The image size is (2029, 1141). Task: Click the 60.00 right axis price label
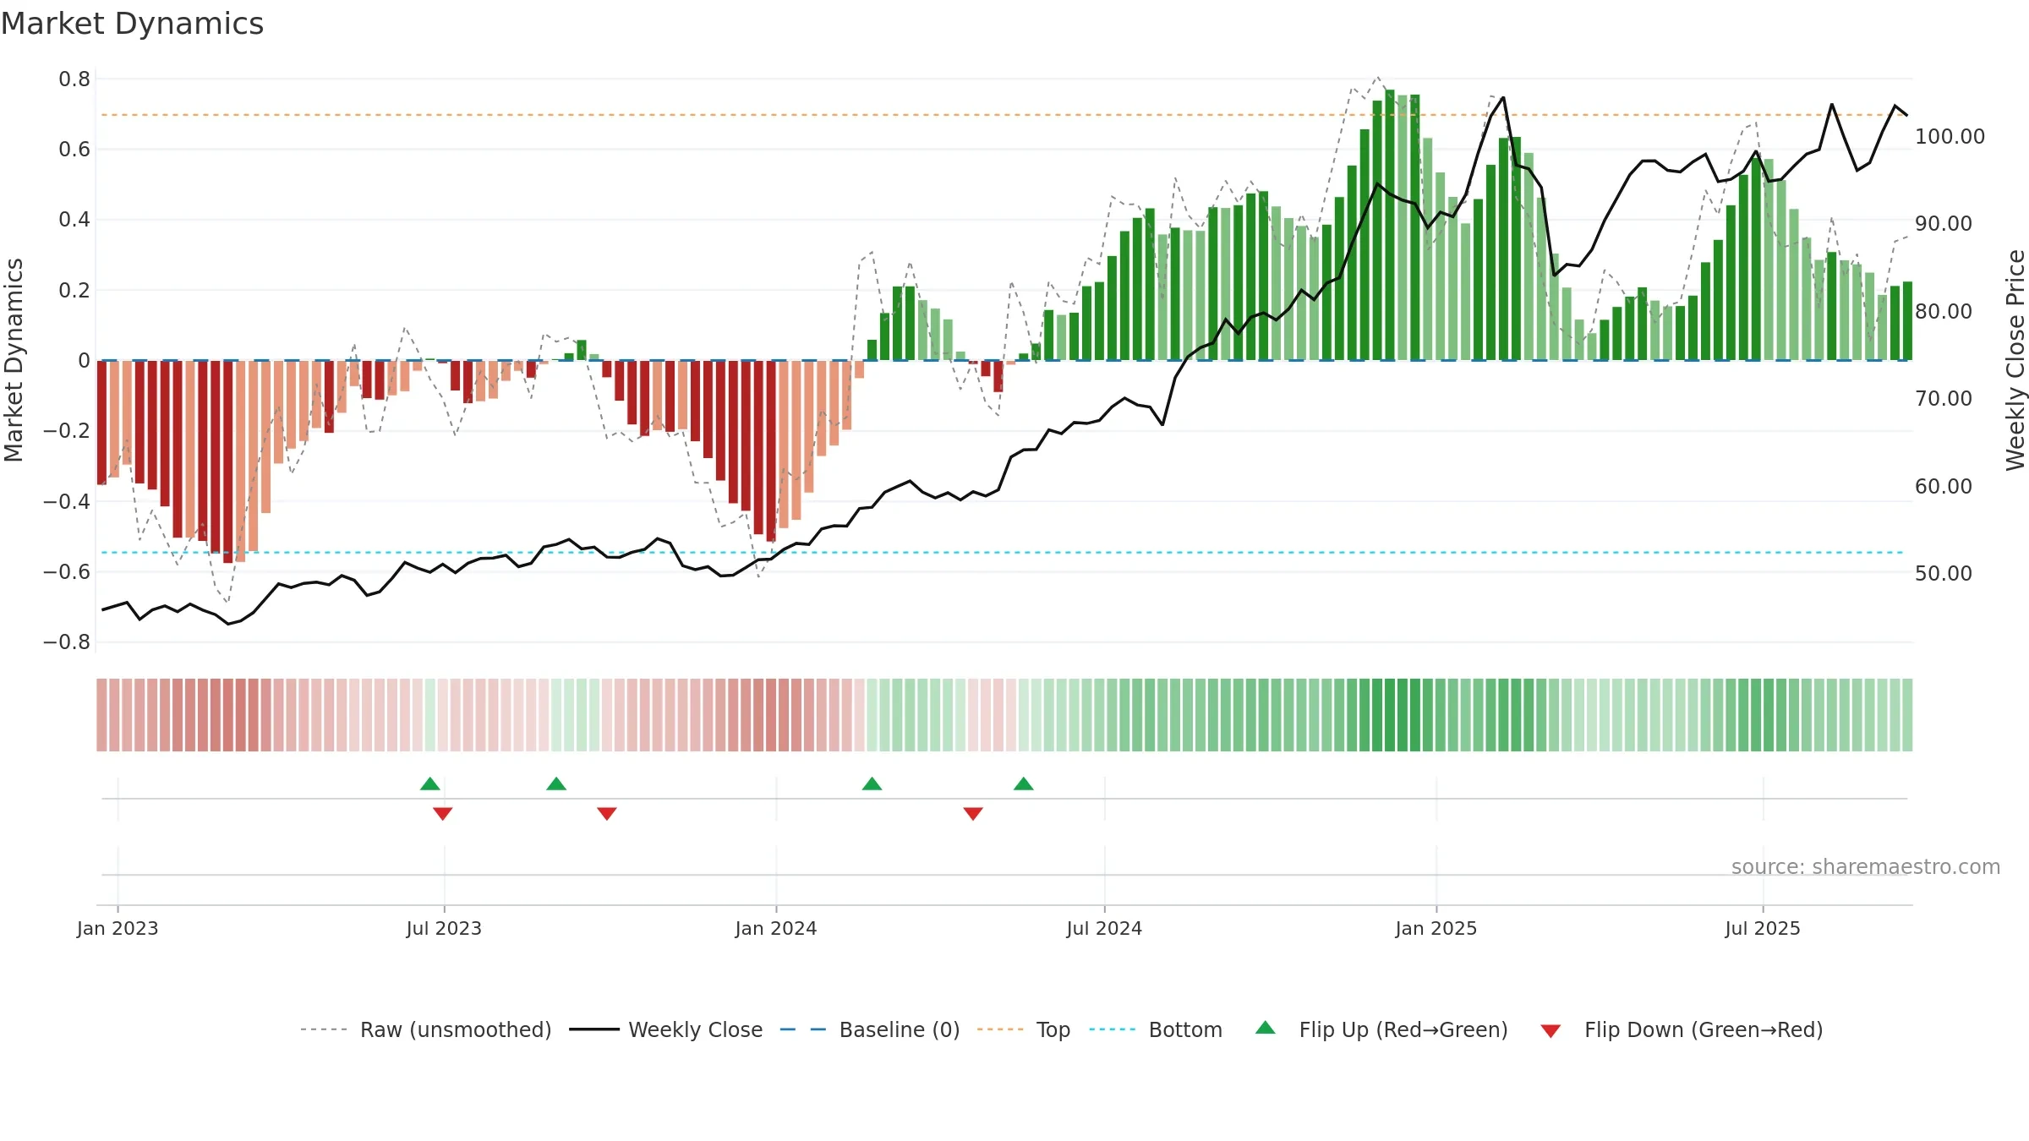pyautogui.click(x=1944, y=486)
